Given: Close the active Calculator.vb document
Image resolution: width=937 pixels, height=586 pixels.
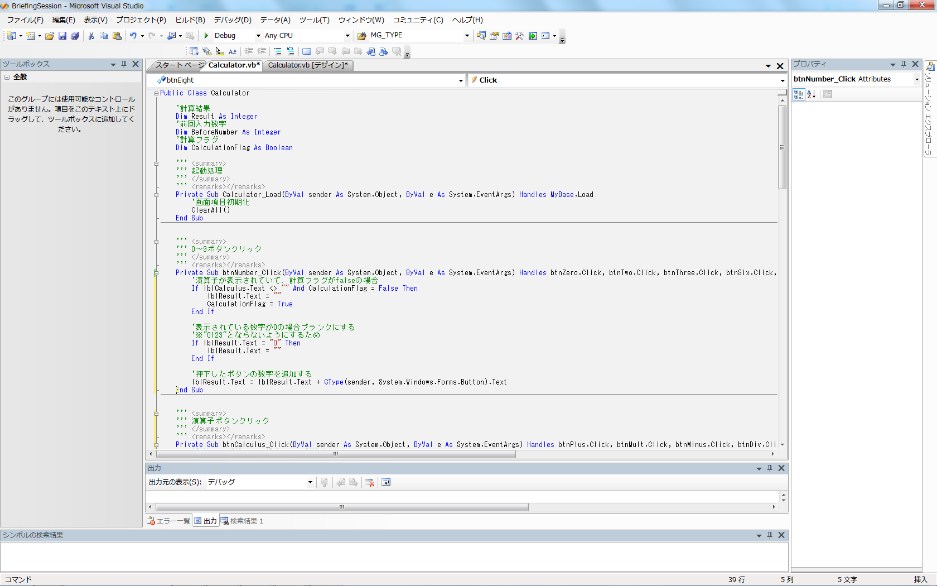Looking at the screenshot, I should (780, 66).
